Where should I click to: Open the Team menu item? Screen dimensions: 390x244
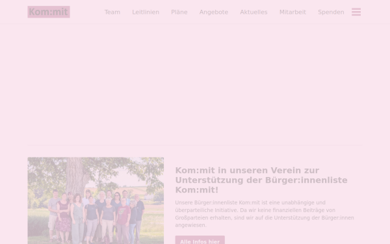[112, 12]
